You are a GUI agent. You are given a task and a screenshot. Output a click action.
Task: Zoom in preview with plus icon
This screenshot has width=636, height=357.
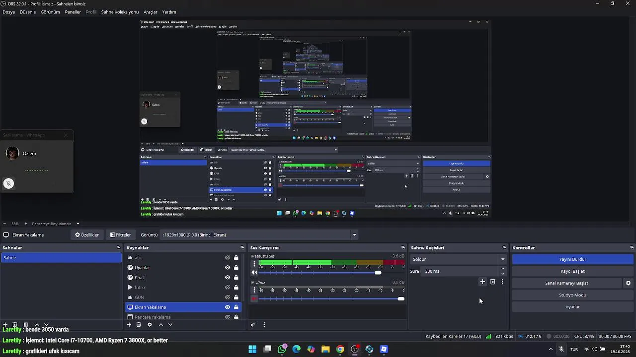point(26,224)
